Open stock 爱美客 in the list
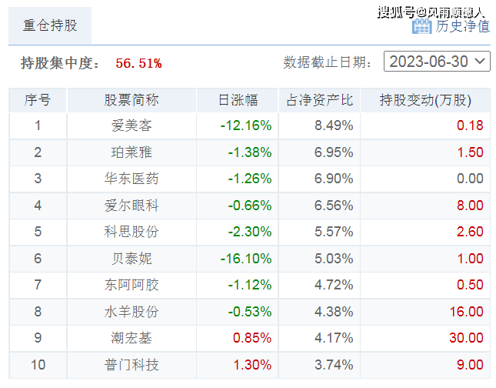496x388 pixels. click(131, 125)
